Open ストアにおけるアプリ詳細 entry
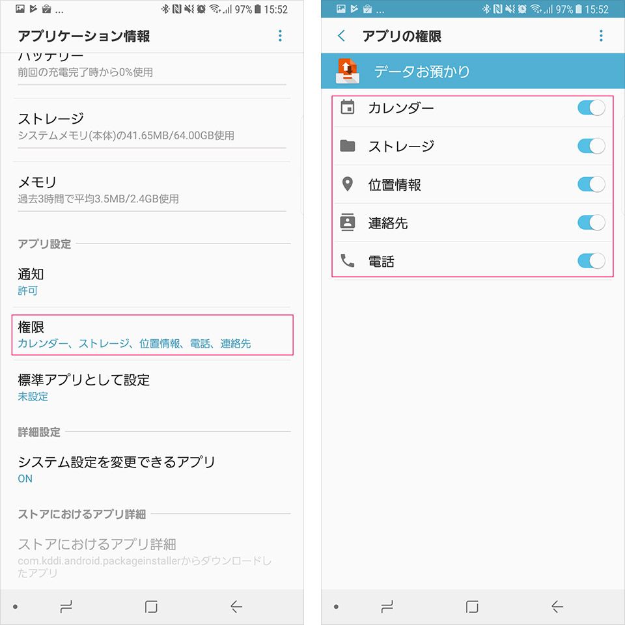The height and width of the screenshot is (625, 625). click(x=152, y=558)
